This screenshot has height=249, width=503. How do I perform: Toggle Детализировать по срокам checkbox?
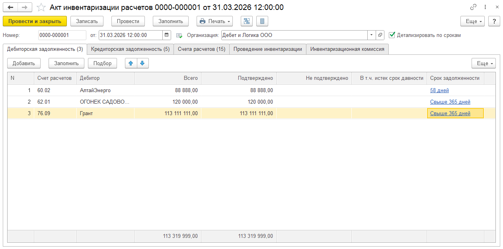[x=392, y=35]
